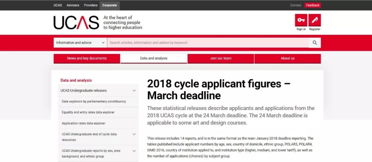Screen dimensions: 372x162
Task: Click the Register pencil icon
Action: pos(314,20)
